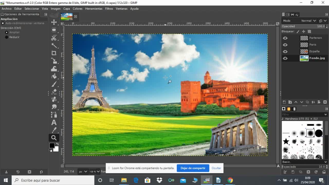The width and height of the screenshot is (329, 185).
Task: Open the px units dropdown
Action: pos(83,171)
